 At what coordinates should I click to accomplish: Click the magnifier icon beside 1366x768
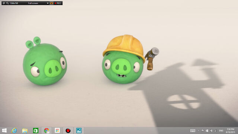(7, 3)
